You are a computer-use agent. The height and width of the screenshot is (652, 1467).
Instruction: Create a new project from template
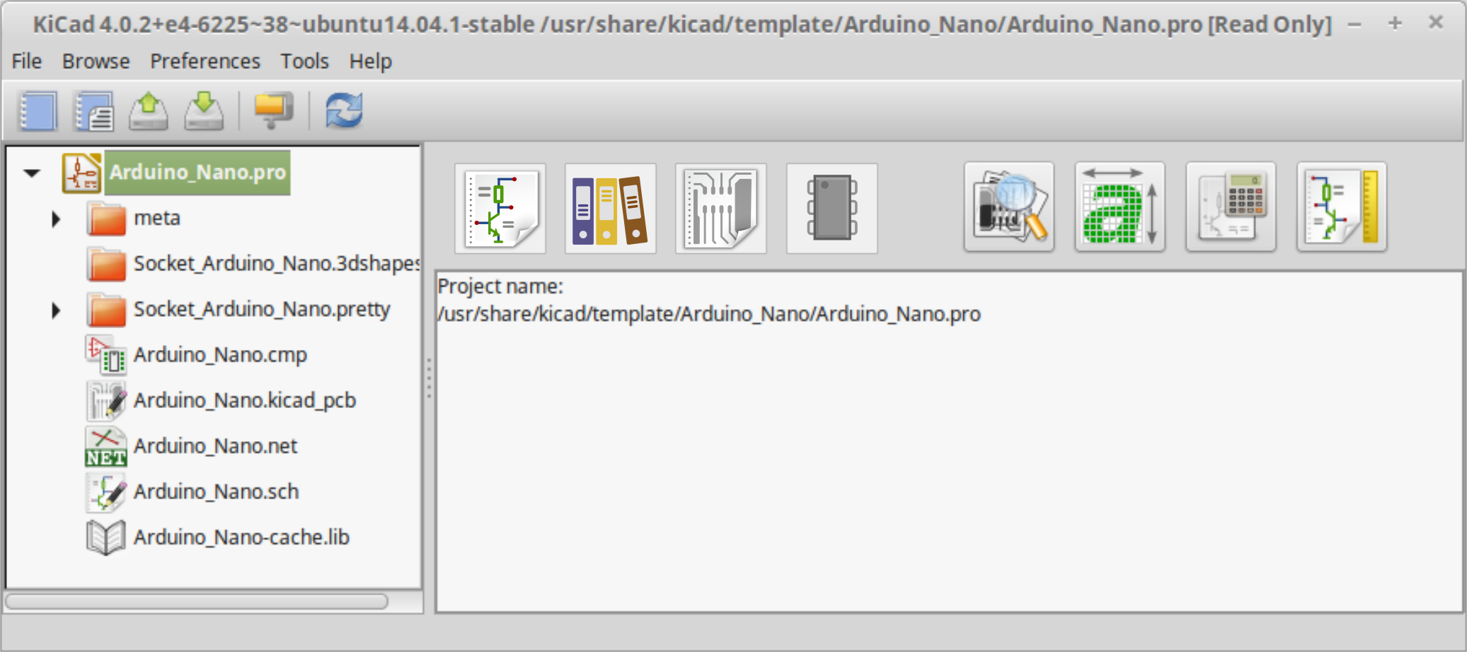(93, 111)
